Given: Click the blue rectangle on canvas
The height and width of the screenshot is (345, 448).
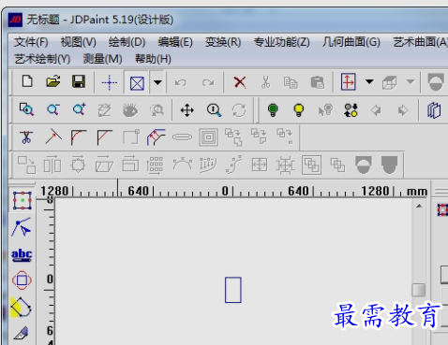Looking at the screenshot, I should tap(233, 290).
